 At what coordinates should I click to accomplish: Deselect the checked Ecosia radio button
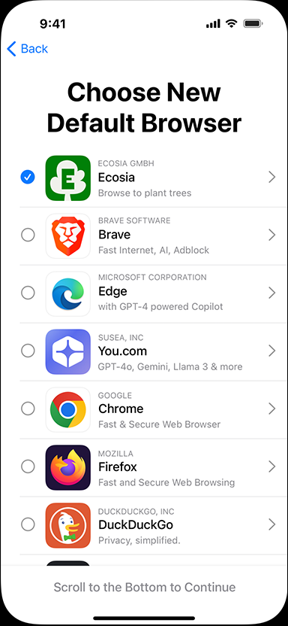[28, 178]
